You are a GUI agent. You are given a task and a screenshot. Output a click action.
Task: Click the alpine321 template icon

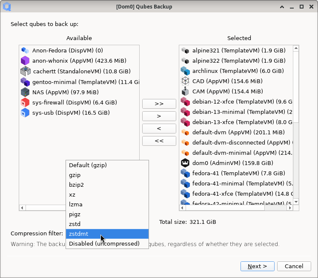pos(185,50)
